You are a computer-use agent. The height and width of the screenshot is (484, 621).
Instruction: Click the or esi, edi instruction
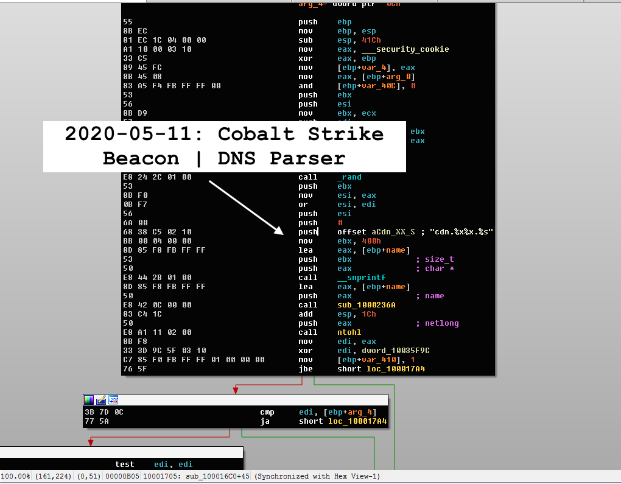pyautogui.click(x=337, y=205)
